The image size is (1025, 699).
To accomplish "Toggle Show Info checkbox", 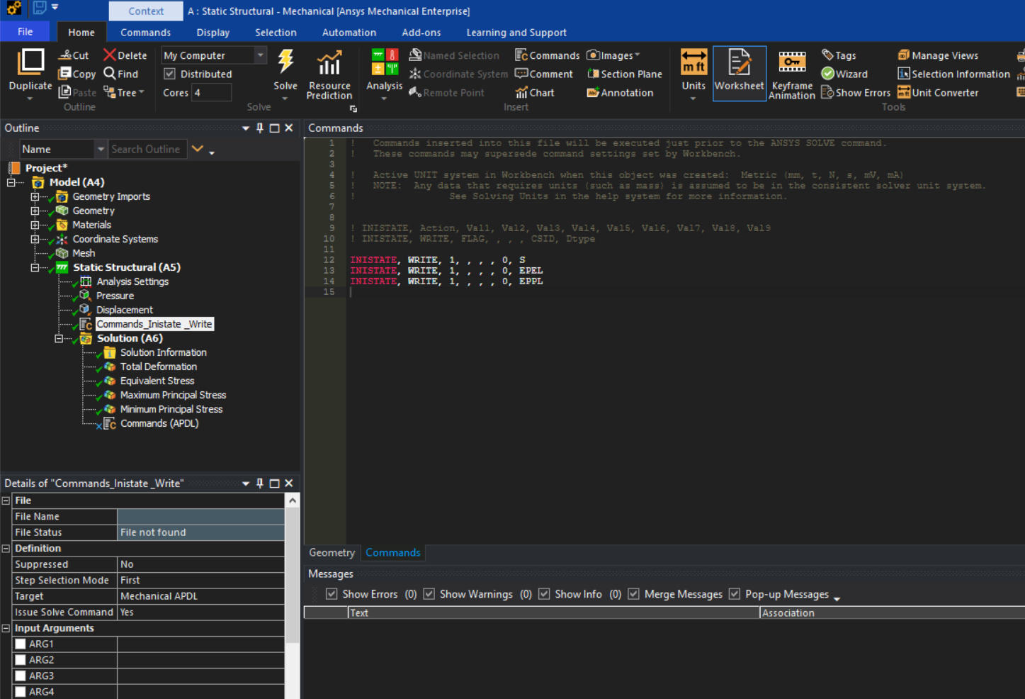I will click(544, 594).
